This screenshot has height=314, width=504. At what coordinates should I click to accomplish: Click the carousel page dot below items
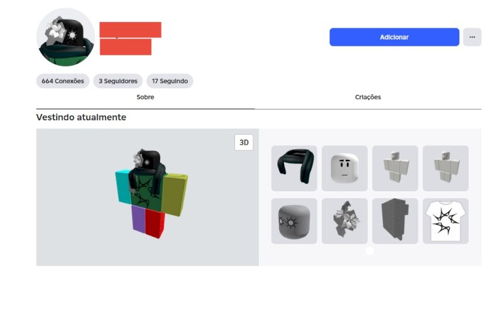coord(370,250)
